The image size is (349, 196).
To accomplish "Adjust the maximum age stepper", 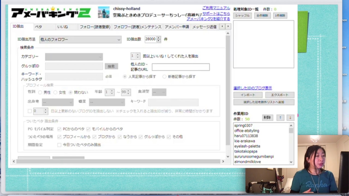I will tap(128, 92).
